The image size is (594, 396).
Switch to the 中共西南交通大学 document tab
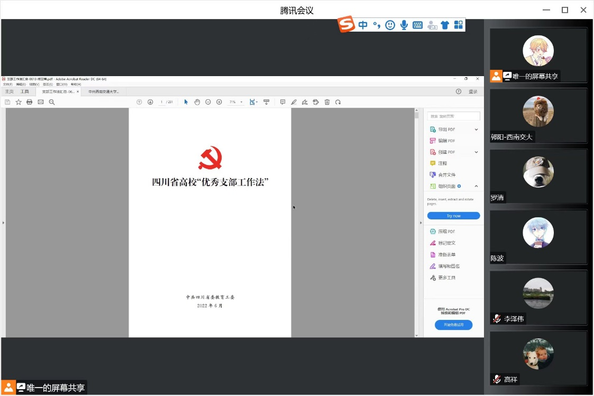tap(104, 91)
